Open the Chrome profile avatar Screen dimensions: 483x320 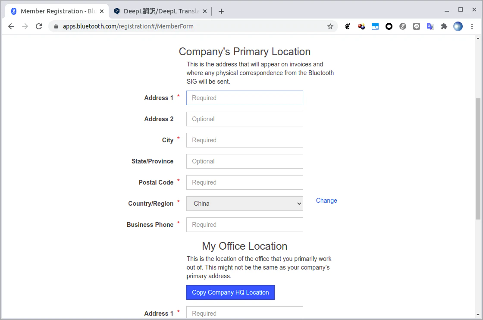coord(458,26)
